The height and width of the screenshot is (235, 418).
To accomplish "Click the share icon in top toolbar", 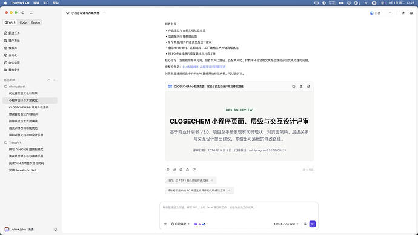I will [x=403, y=13].
